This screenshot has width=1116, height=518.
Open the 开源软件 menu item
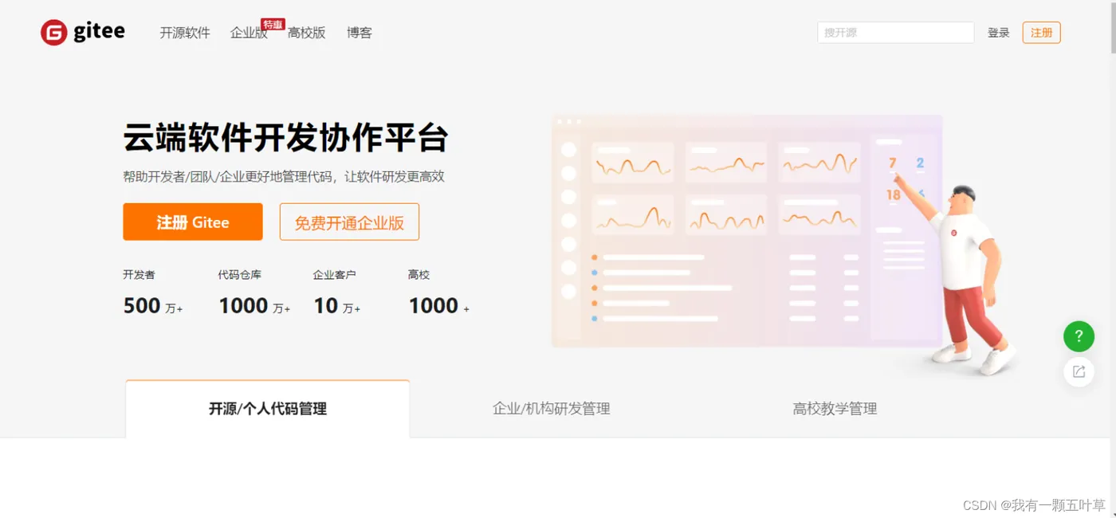pos(185,33)
